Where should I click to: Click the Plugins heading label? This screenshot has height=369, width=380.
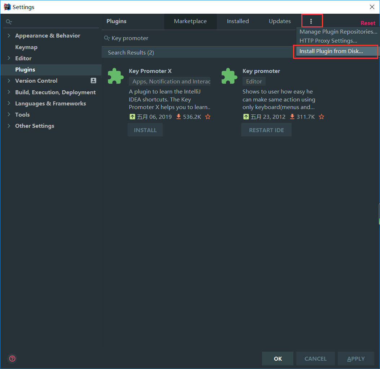point(116,21)
